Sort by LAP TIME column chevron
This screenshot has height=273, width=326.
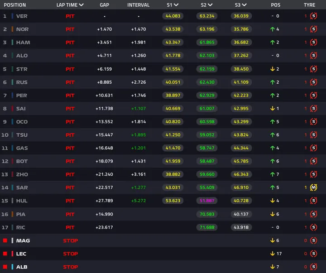click(x=81, y=5)
